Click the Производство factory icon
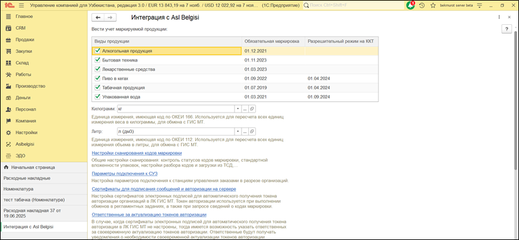Screen dimensions: 519x240 click(9, 86)
